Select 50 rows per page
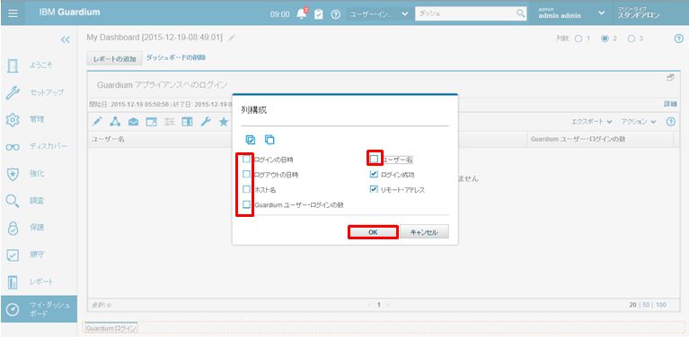 [647, 305]
